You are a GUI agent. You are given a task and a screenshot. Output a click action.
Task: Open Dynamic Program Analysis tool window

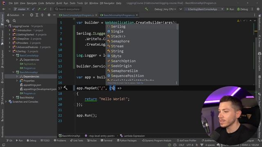(156, 140)
